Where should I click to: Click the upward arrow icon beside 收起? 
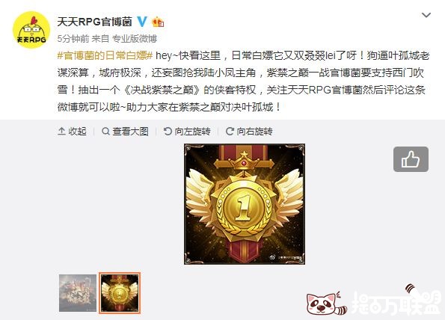[x=61, y=132]
